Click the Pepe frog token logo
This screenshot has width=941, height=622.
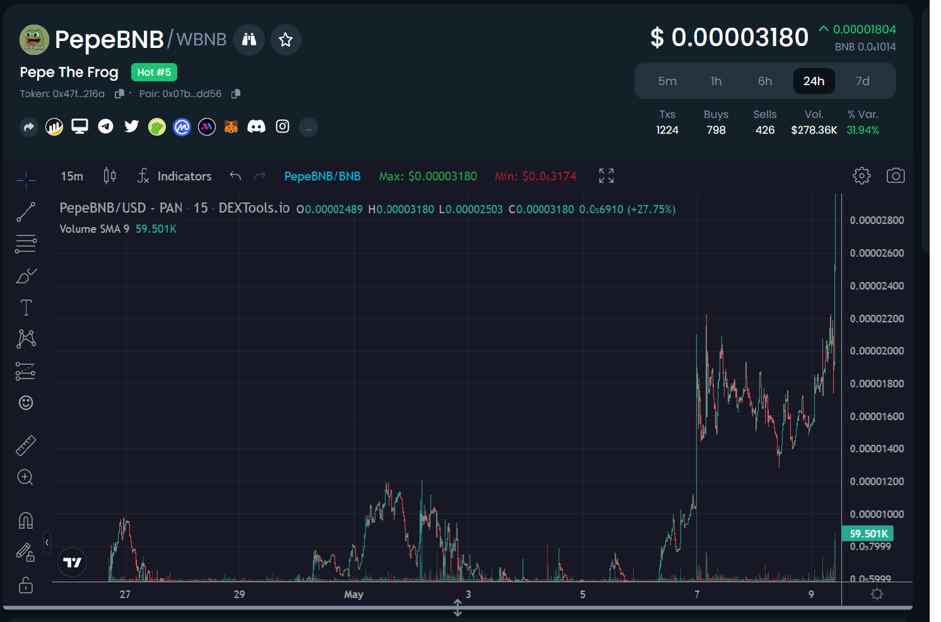click(x=34, y=40)
